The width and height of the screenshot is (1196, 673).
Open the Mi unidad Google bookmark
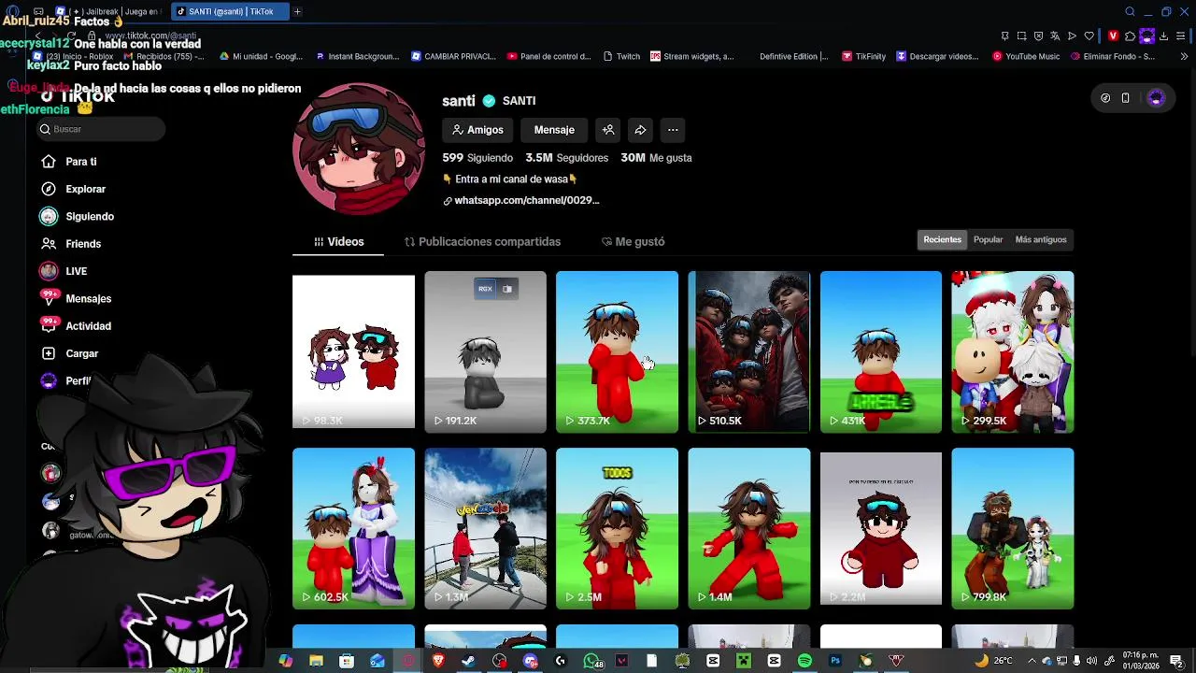coord(262,56)
